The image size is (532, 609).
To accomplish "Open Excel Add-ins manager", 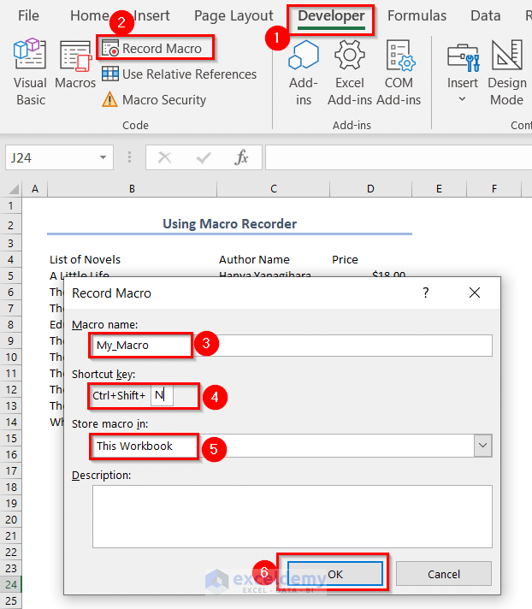I will (350, 73).
